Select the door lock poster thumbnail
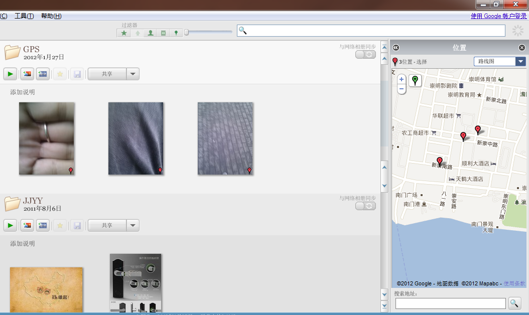 pyautogui.click(x=136, y=283)
